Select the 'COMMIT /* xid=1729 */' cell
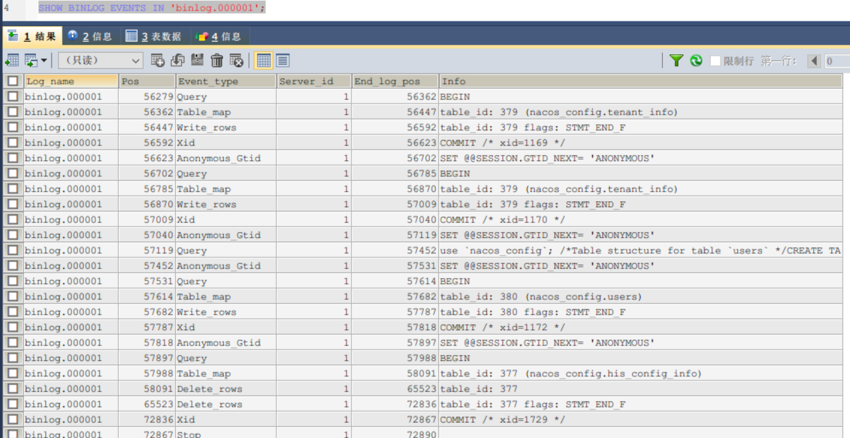Image resolution: width=850 pixels, height=438 pixels. pos(641,419)
